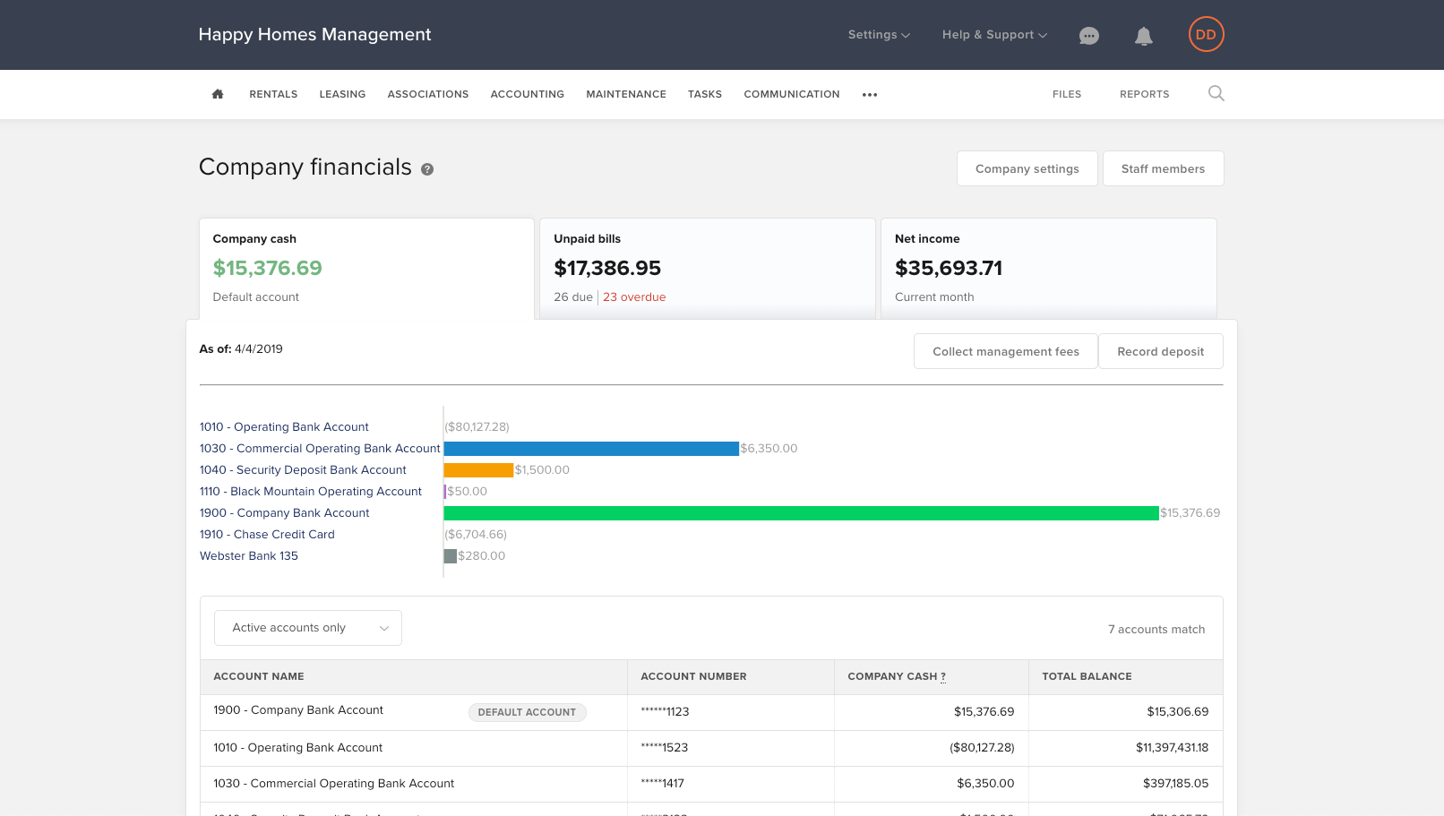Click the help icon beside Company financials
The height and width of the screenshot is (816, 1444).
point(427,169)
